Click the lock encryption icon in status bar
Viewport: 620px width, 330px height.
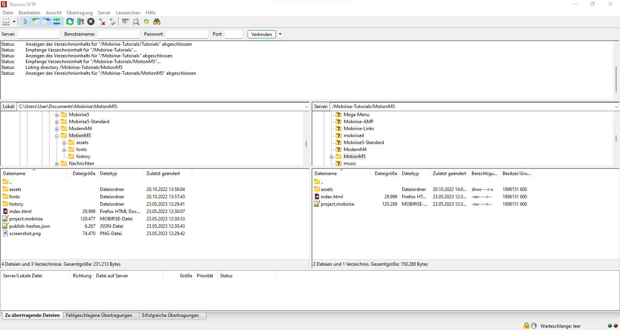pyautogui.click(x=526, y=326)
